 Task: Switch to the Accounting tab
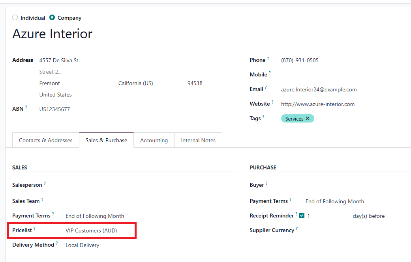(154, 140)
